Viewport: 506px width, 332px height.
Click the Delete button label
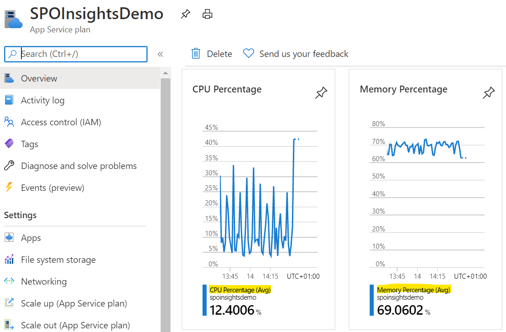point(220,54)
